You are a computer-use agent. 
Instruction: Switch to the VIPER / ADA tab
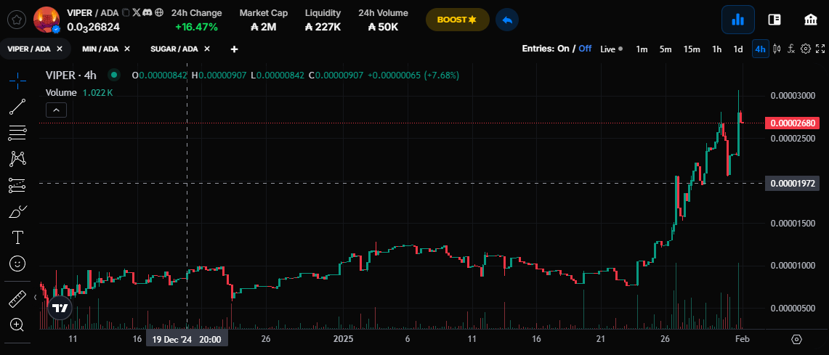coord(29,49)
